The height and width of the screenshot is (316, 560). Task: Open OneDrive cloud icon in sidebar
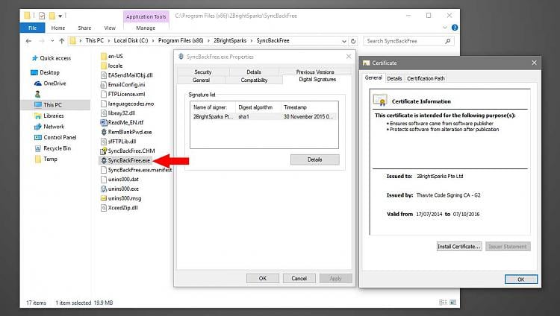click(38, 83)
